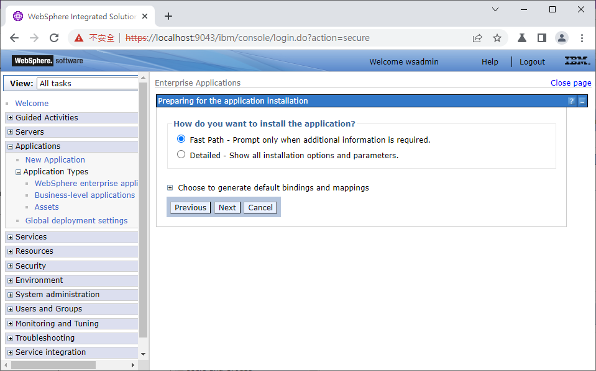The image size is (596, 371).
Task: Expand the Troubleshooting section
Action: [x=11, y=338]
